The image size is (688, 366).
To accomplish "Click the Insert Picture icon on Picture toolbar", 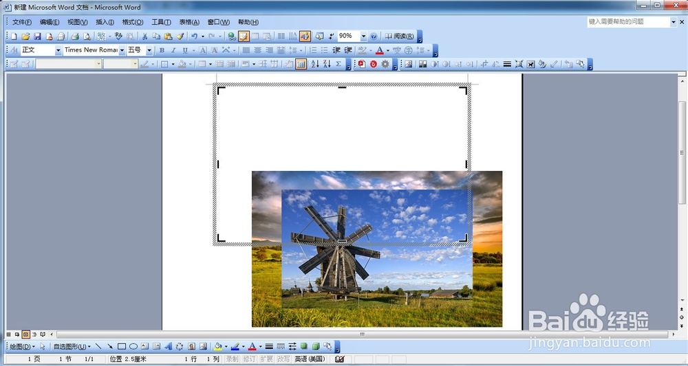I will point(409,64).
